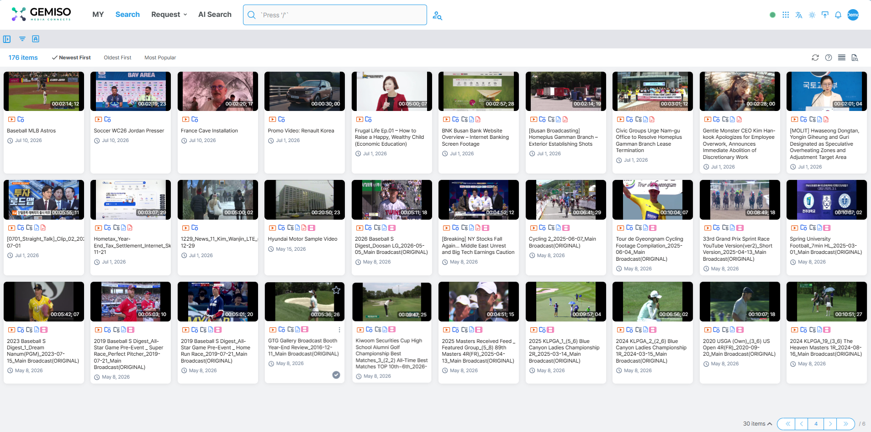Open the Promo Video: Renault Korea thumbnail
The image size is (871, 432).
tap(305, 91)
